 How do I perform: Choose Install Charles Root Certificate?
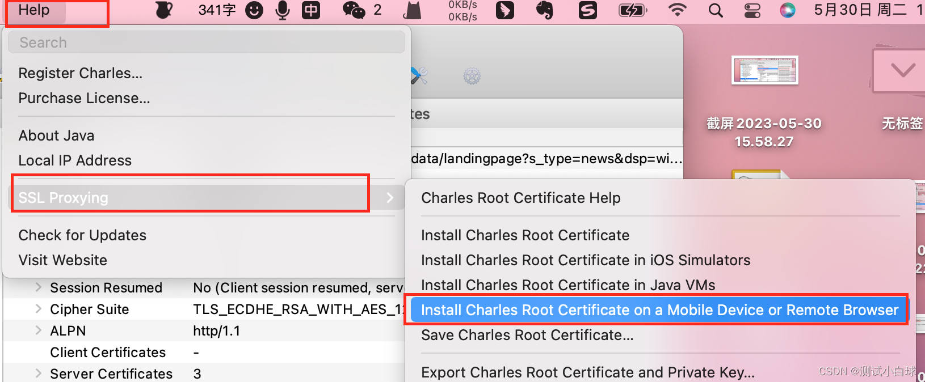tap(525, 235)
